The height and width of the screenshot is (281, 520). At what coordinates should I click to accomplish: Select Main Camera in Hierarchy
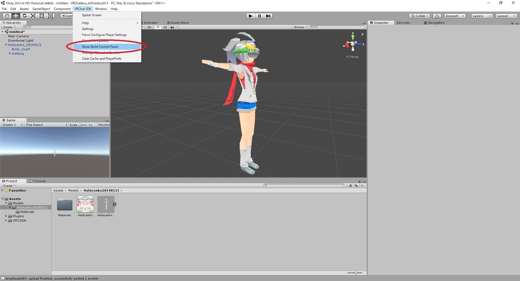[18, 36]
